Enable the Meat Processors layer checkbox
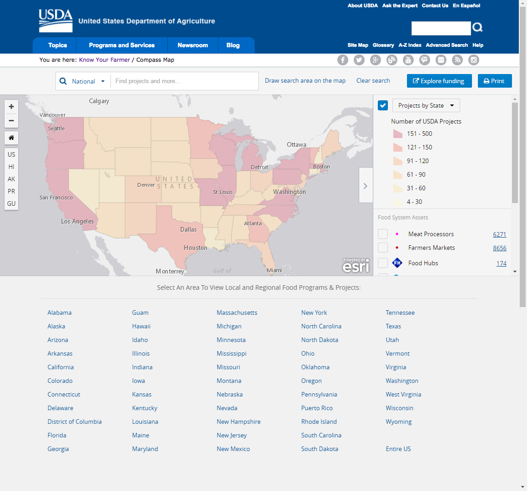The image size is (527, 491). tap(383, 234)
